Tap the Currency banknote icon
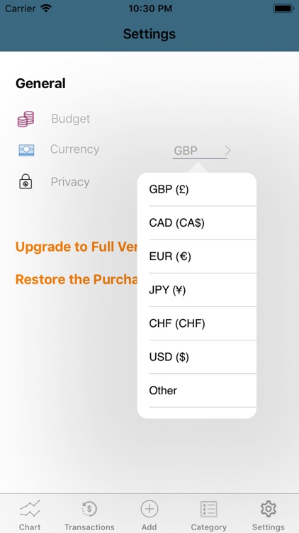The height and width of the screenshot is (533, 299). pos(26,150)
